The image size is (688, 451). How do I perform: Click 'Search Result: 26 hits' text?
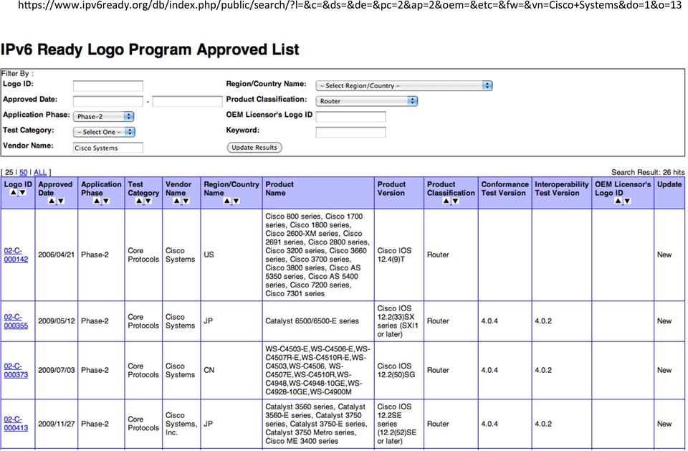click(x=648, y=173)
